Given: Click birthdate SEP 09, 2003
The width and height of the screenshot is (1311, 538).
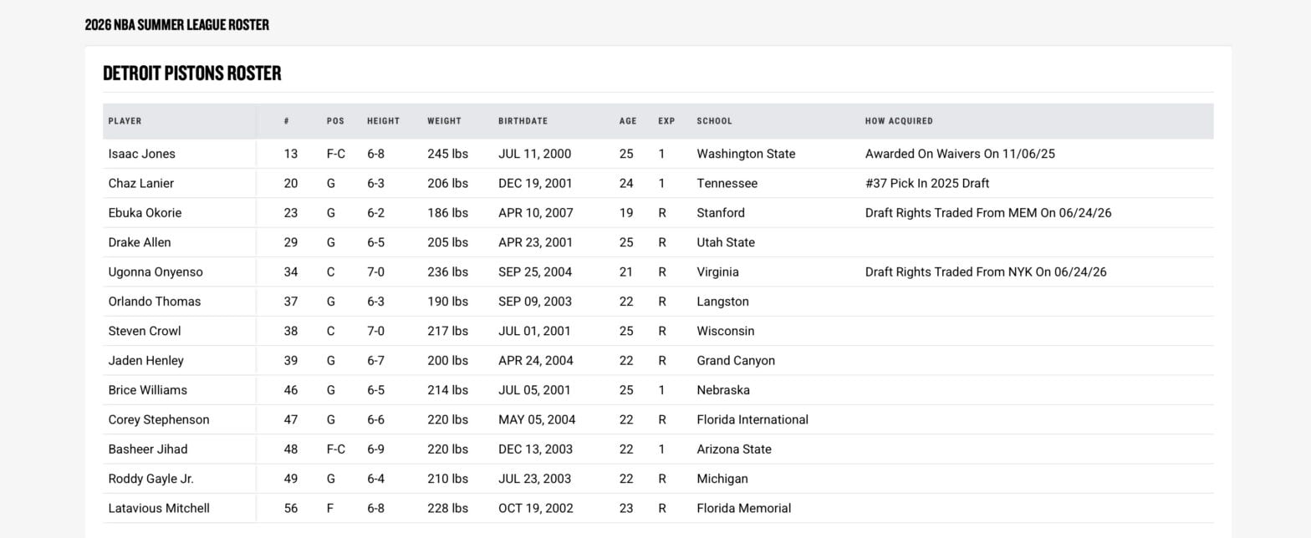Looking at the screenshot, I should point(535,302).
